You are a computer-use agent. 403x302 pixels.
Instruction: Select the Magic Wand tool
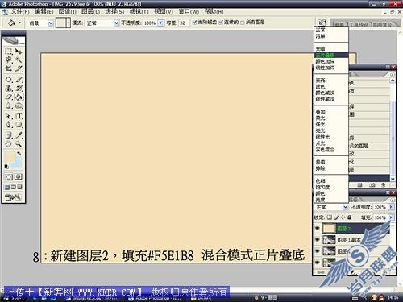(19, 60)
